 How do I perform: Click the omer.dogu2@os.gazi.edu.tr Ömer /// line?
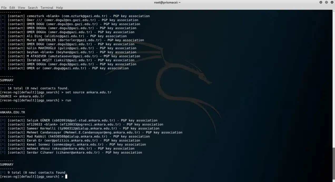pos(69,20)
